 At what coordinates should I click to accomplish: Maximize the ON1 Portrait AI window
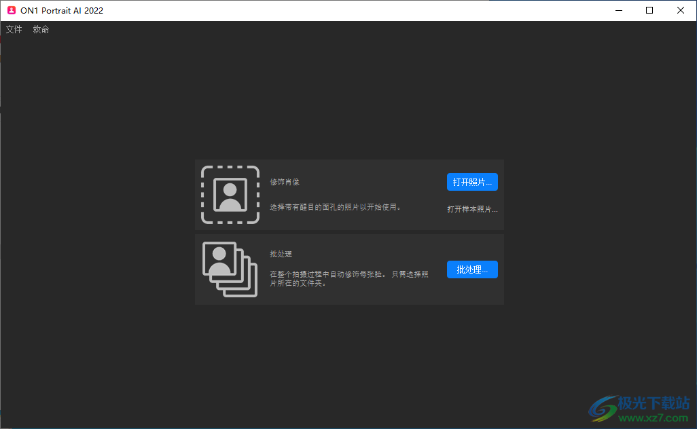click(649, 10)
